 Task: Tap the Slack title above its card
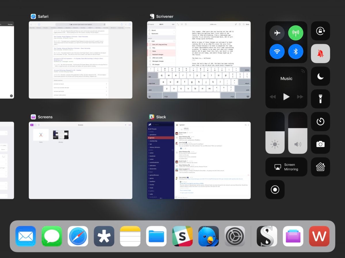[161, 117]
